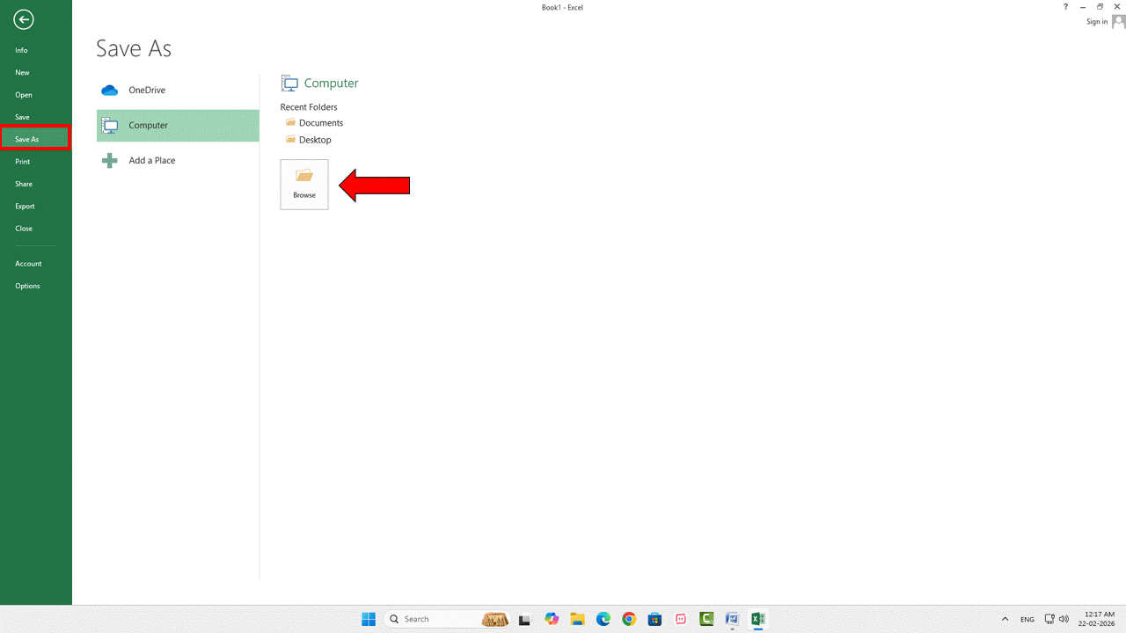Screen dimensions: 1126x633
Task: Show hidden system tray icons
Action: tap(1005, 619)
